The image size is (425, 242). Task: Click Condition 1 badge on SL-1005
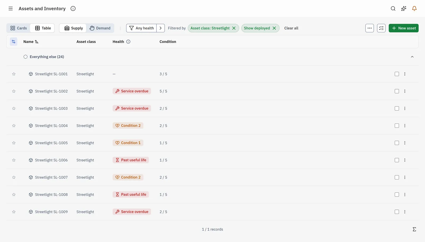click(x=128, y=143)
